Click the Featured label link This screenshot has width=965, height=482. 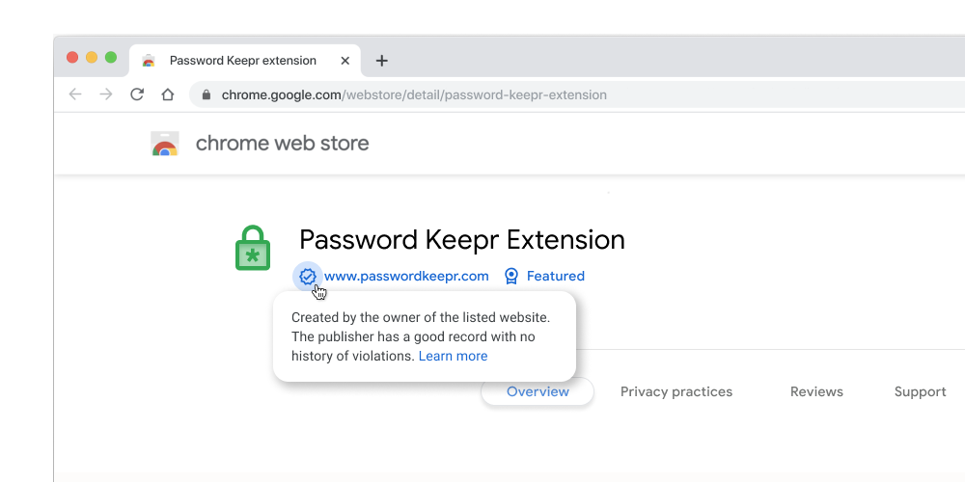pos(556,277)
